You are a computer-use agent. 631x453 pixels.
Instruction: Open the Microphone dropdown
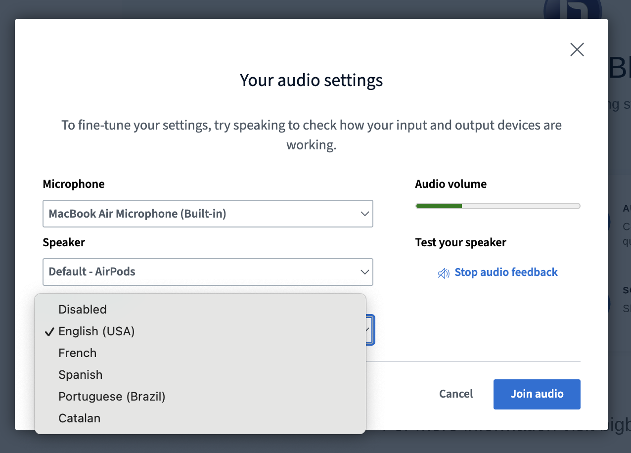tap(208, 214)
